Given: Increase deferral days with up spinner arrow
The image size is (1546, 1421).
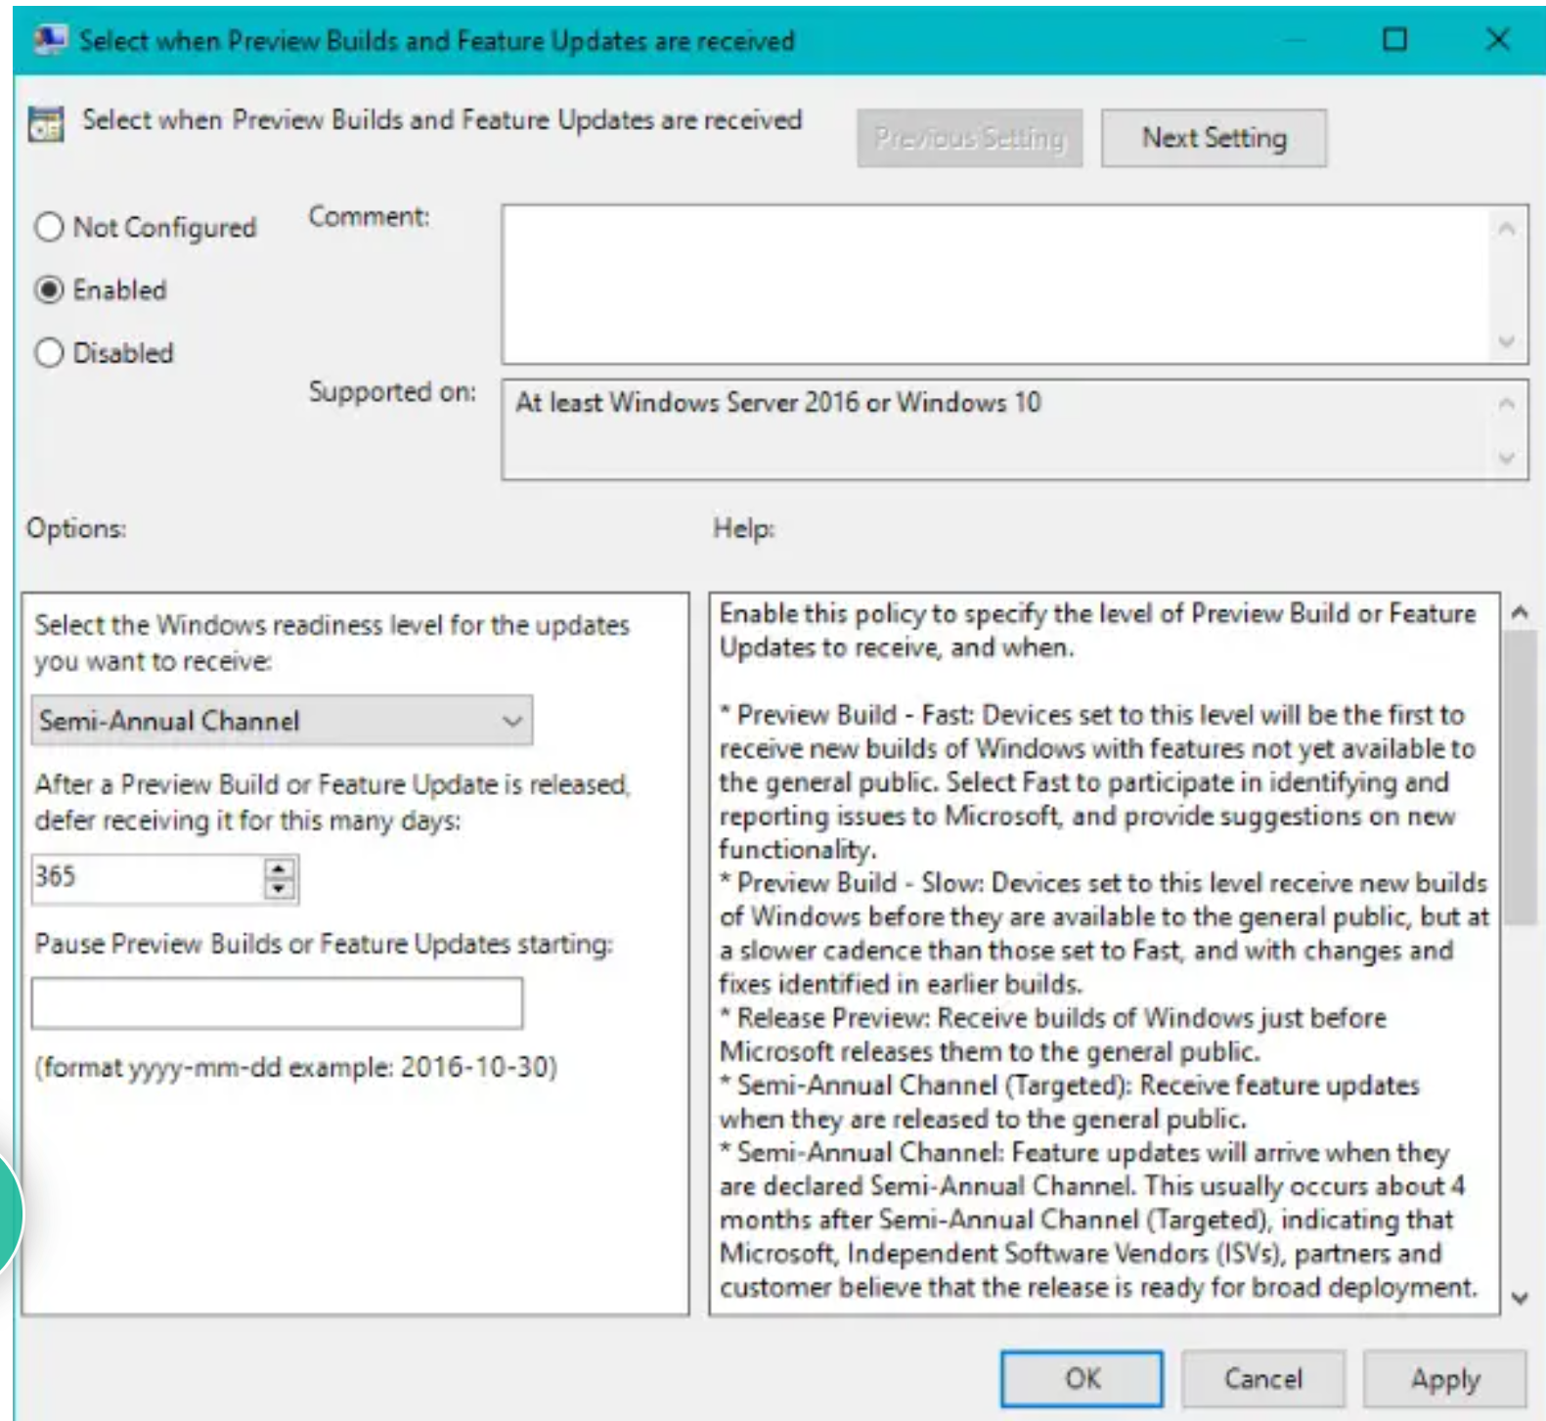Looking at the screenshot, I should coord(280,867).
